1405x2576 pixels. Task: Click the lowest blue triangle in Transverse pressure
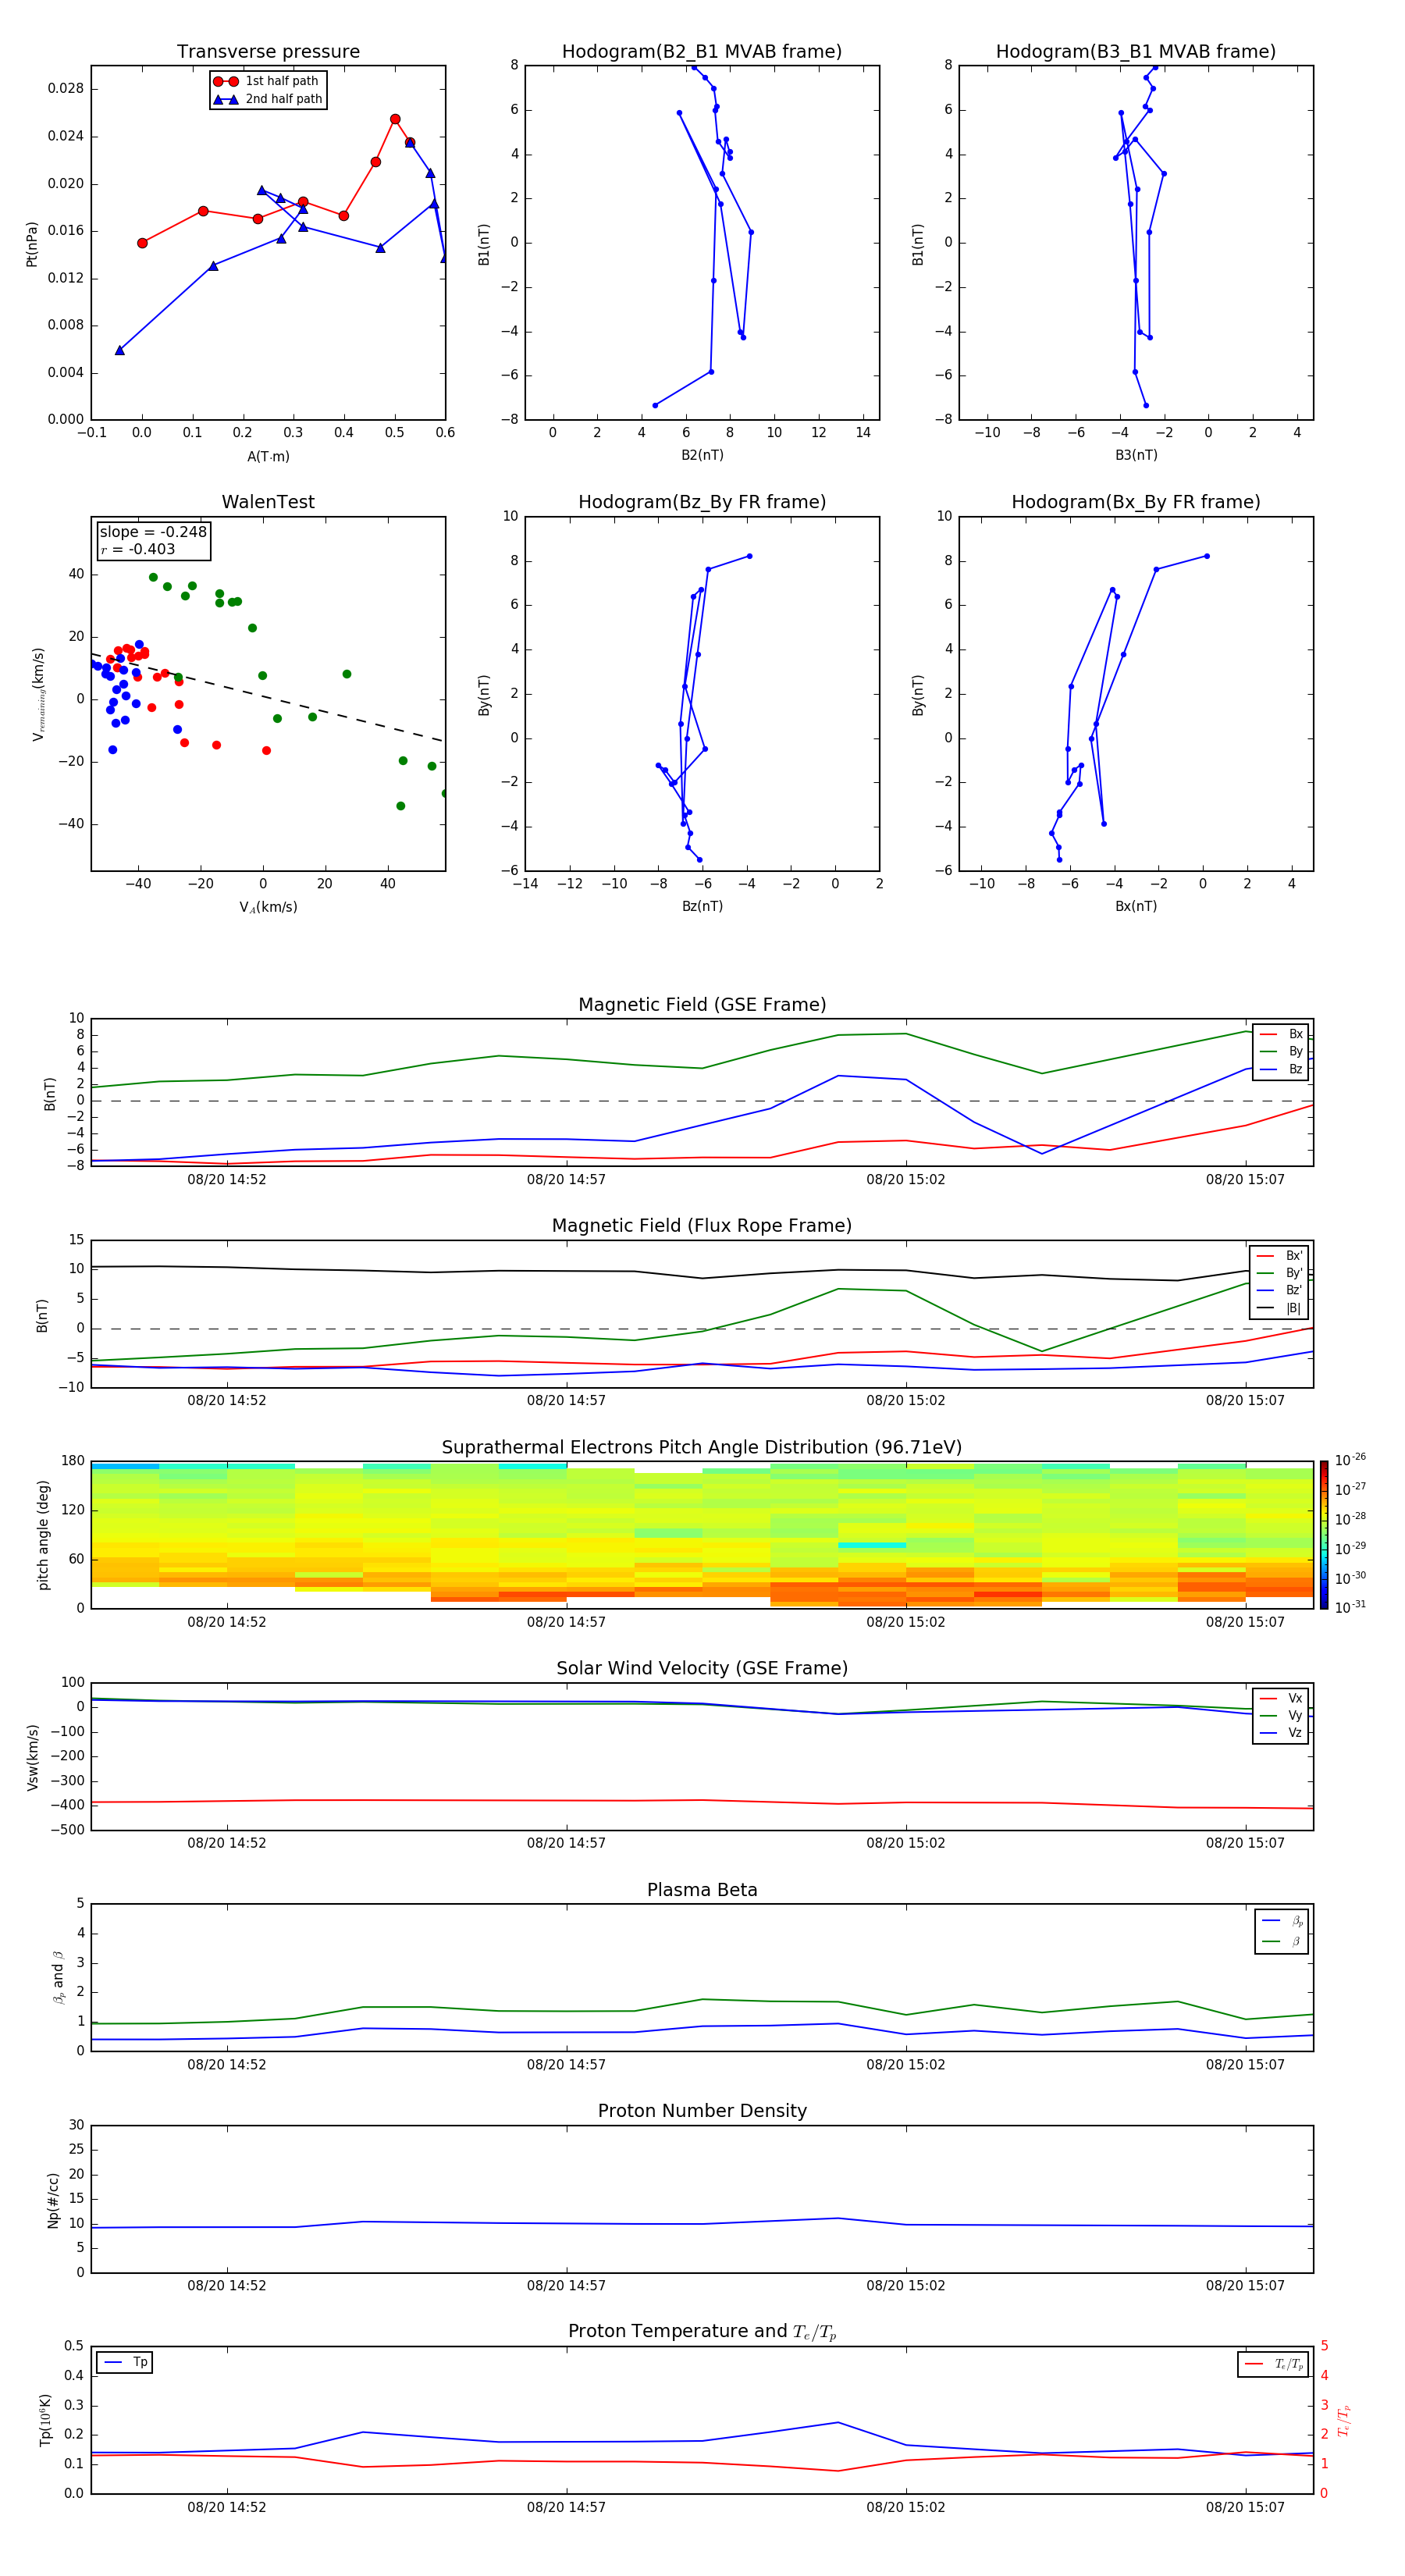(x=120, y=350)
